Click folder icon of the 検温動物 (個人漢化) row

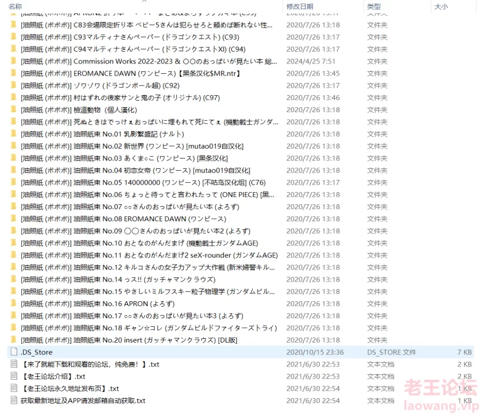(13, 110)
